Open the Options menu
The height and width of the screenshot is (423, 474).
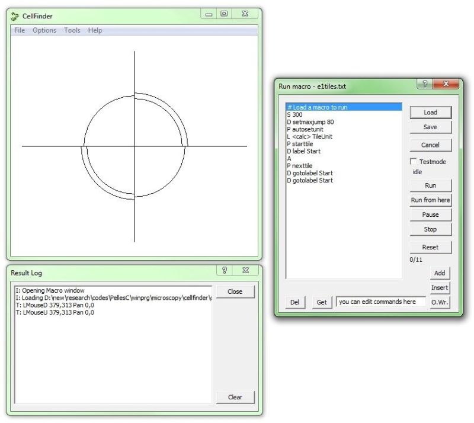(44, 30)
